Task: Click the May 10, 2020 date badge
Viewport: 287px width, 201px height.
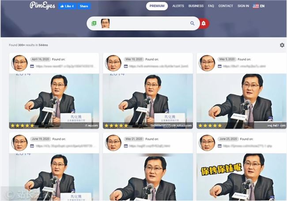Action: point(134,59)
